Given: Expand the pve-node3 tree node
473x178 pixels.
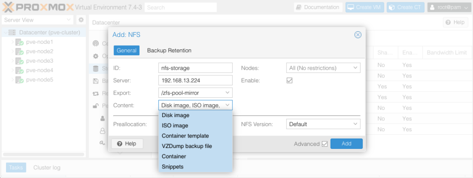Looking at the screenshot, I should [12, 61].
